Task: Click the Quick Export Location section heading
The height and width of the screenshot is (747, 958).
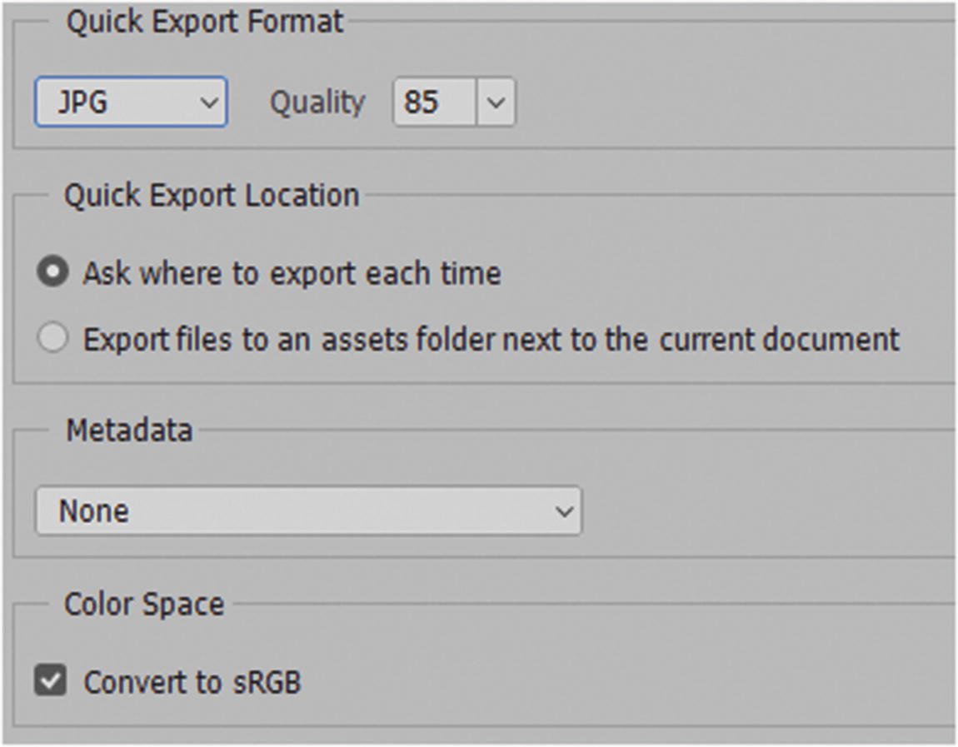Action: pos(212,196)
